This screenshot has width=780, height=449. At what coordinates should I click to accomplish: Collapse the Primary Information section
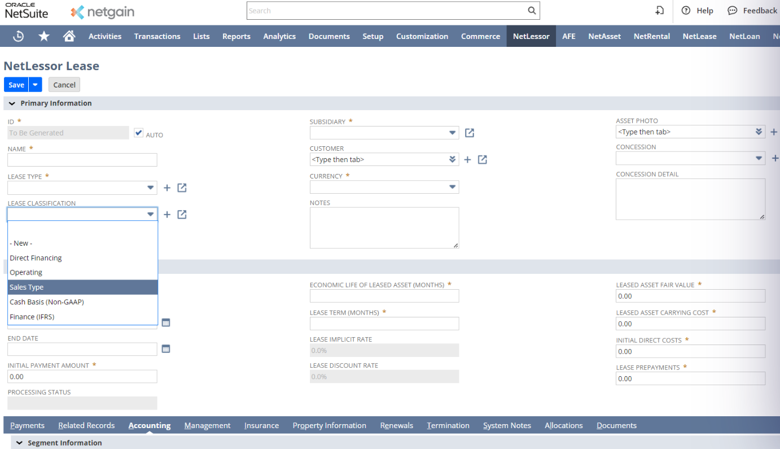(12, 103)
